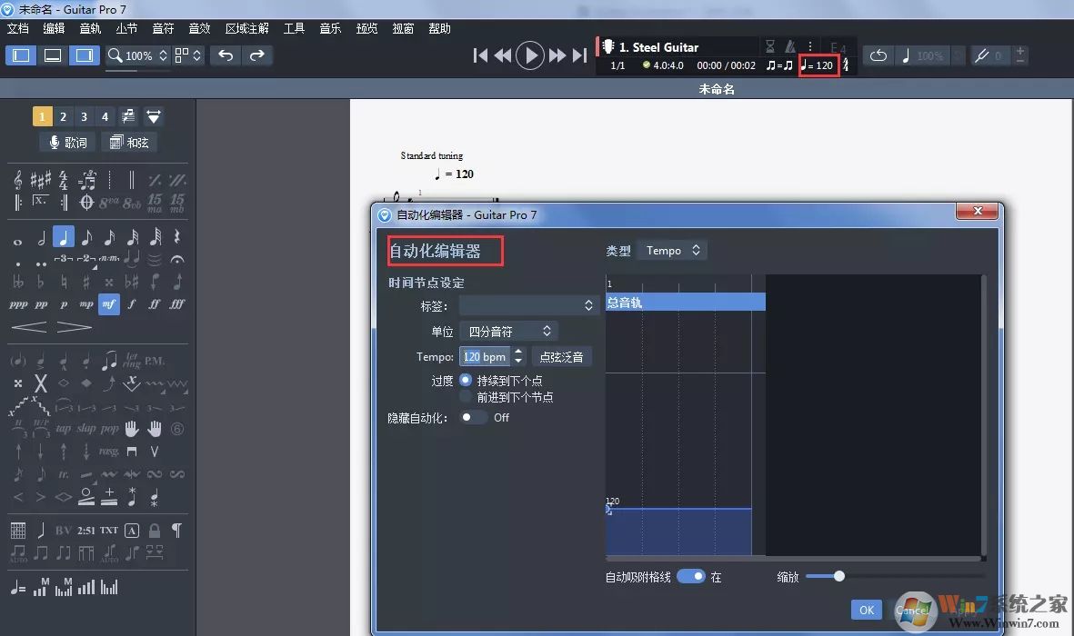Viewport: 1074px width, 636px height.
Task: Click the 缩放 zoom slider handle
Action: click(x=839, y=576)
